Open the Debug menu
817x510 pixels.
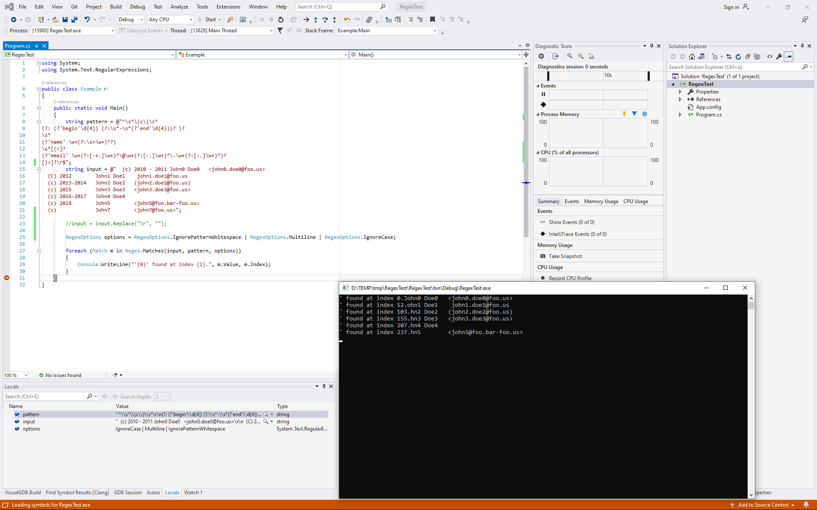pos(137,7)
